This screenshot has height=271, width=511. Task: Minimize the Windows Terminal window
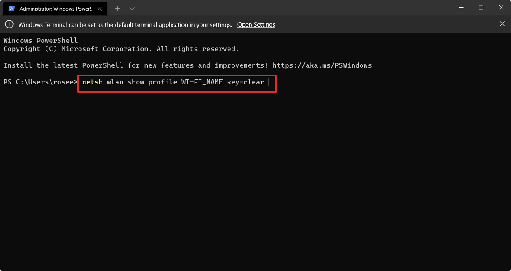460,8
